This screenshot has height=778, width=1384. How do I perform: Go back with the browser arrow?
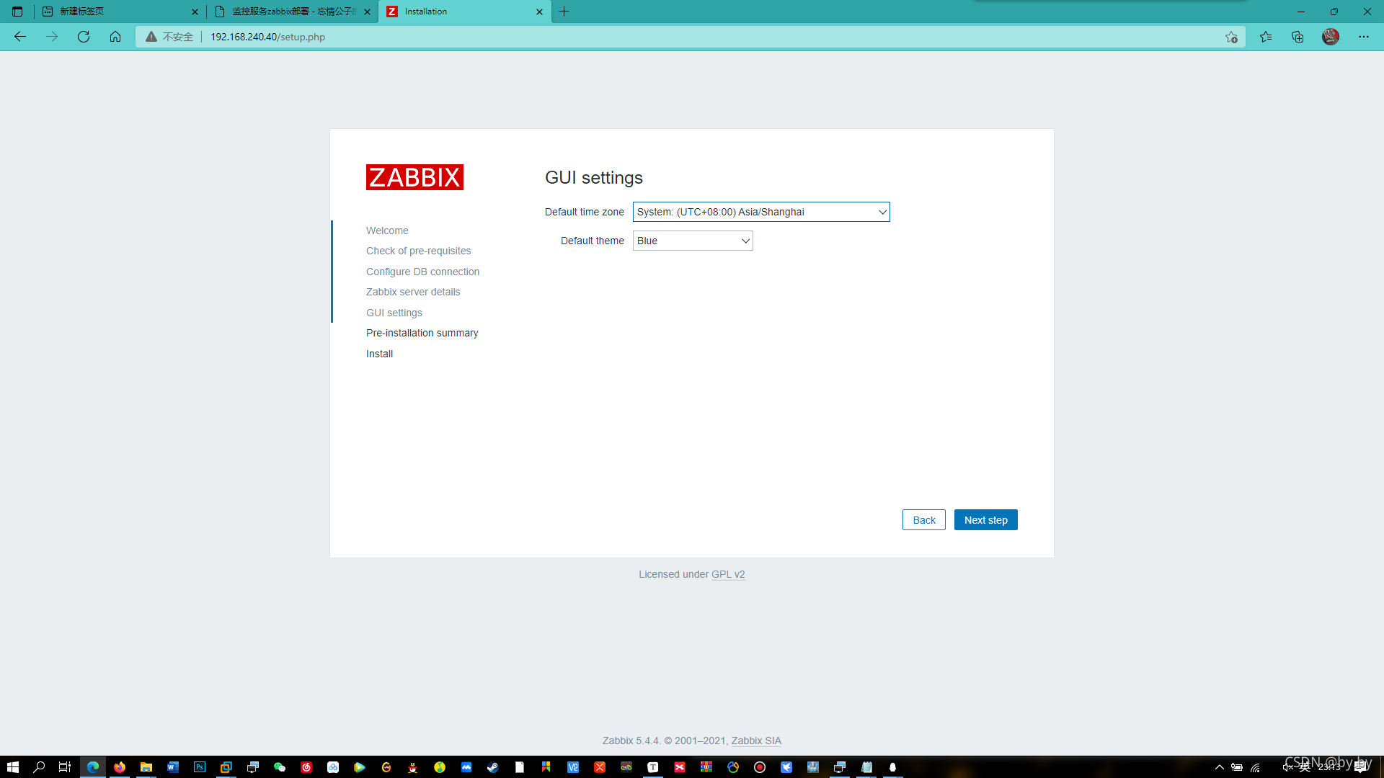20,37
